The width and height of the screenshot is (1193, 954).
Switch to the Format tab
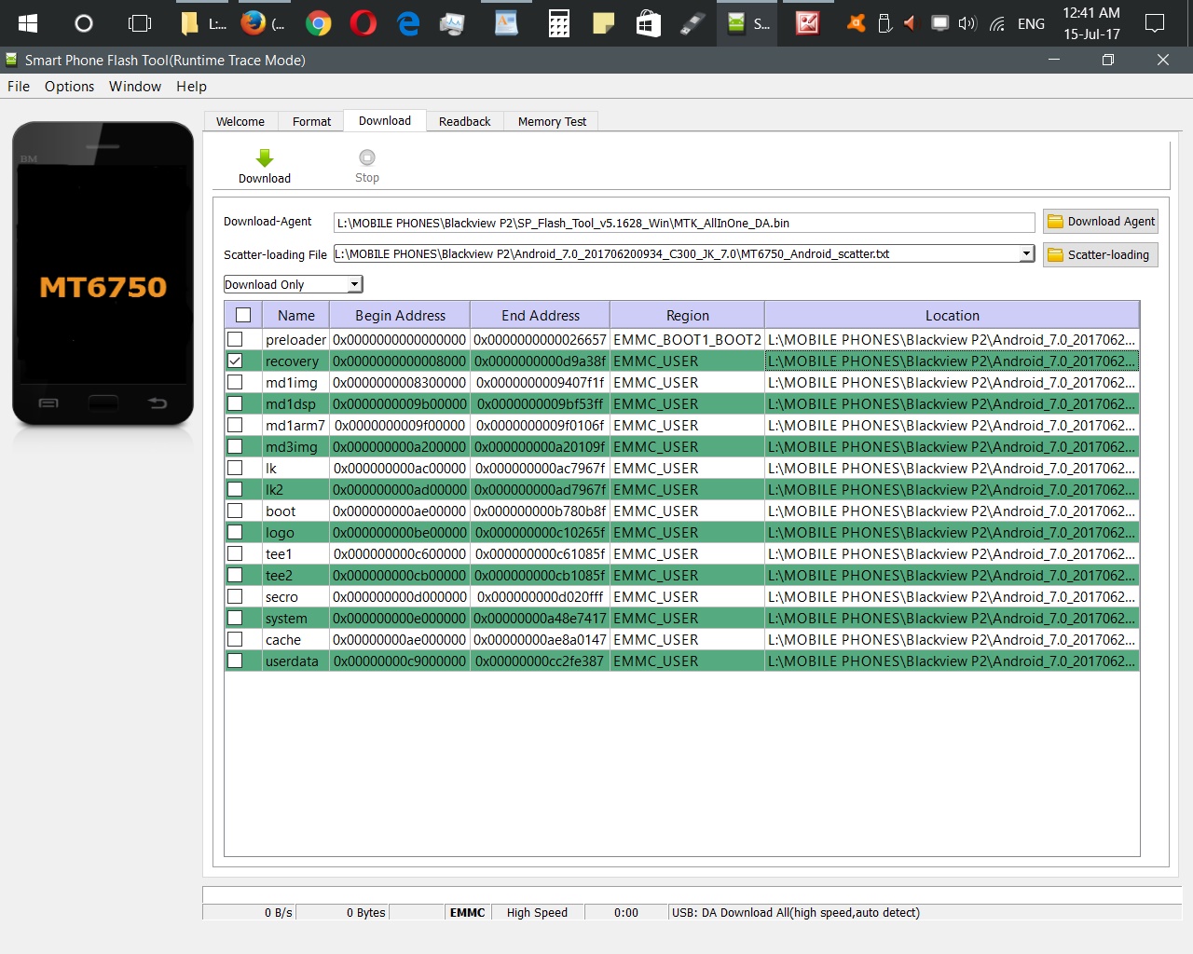click(x=311, y=122)
